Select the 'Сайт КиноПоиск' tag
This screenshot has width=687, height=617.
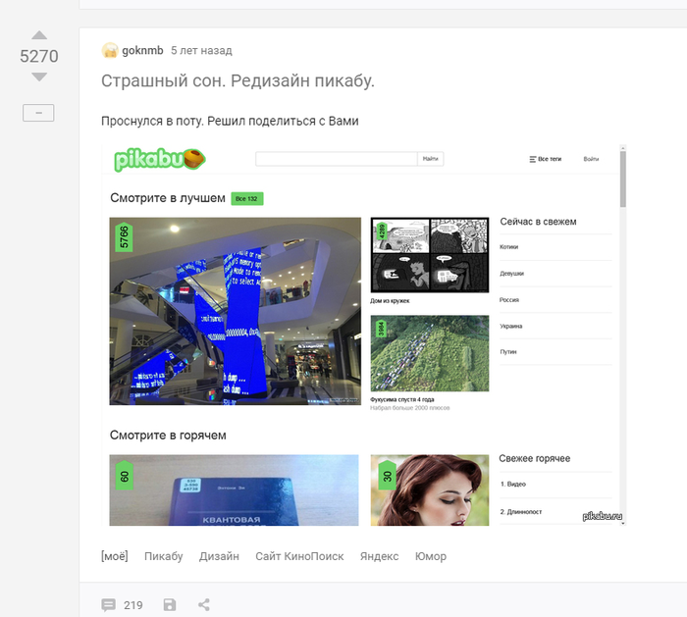[x=299, y=556]
